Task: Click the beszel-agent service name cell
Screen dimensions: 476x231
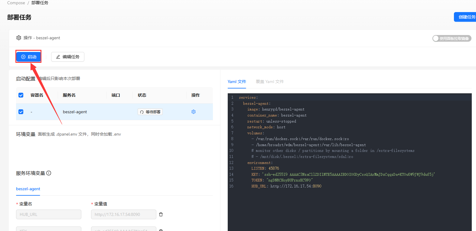Action: (x=75, y=112)
